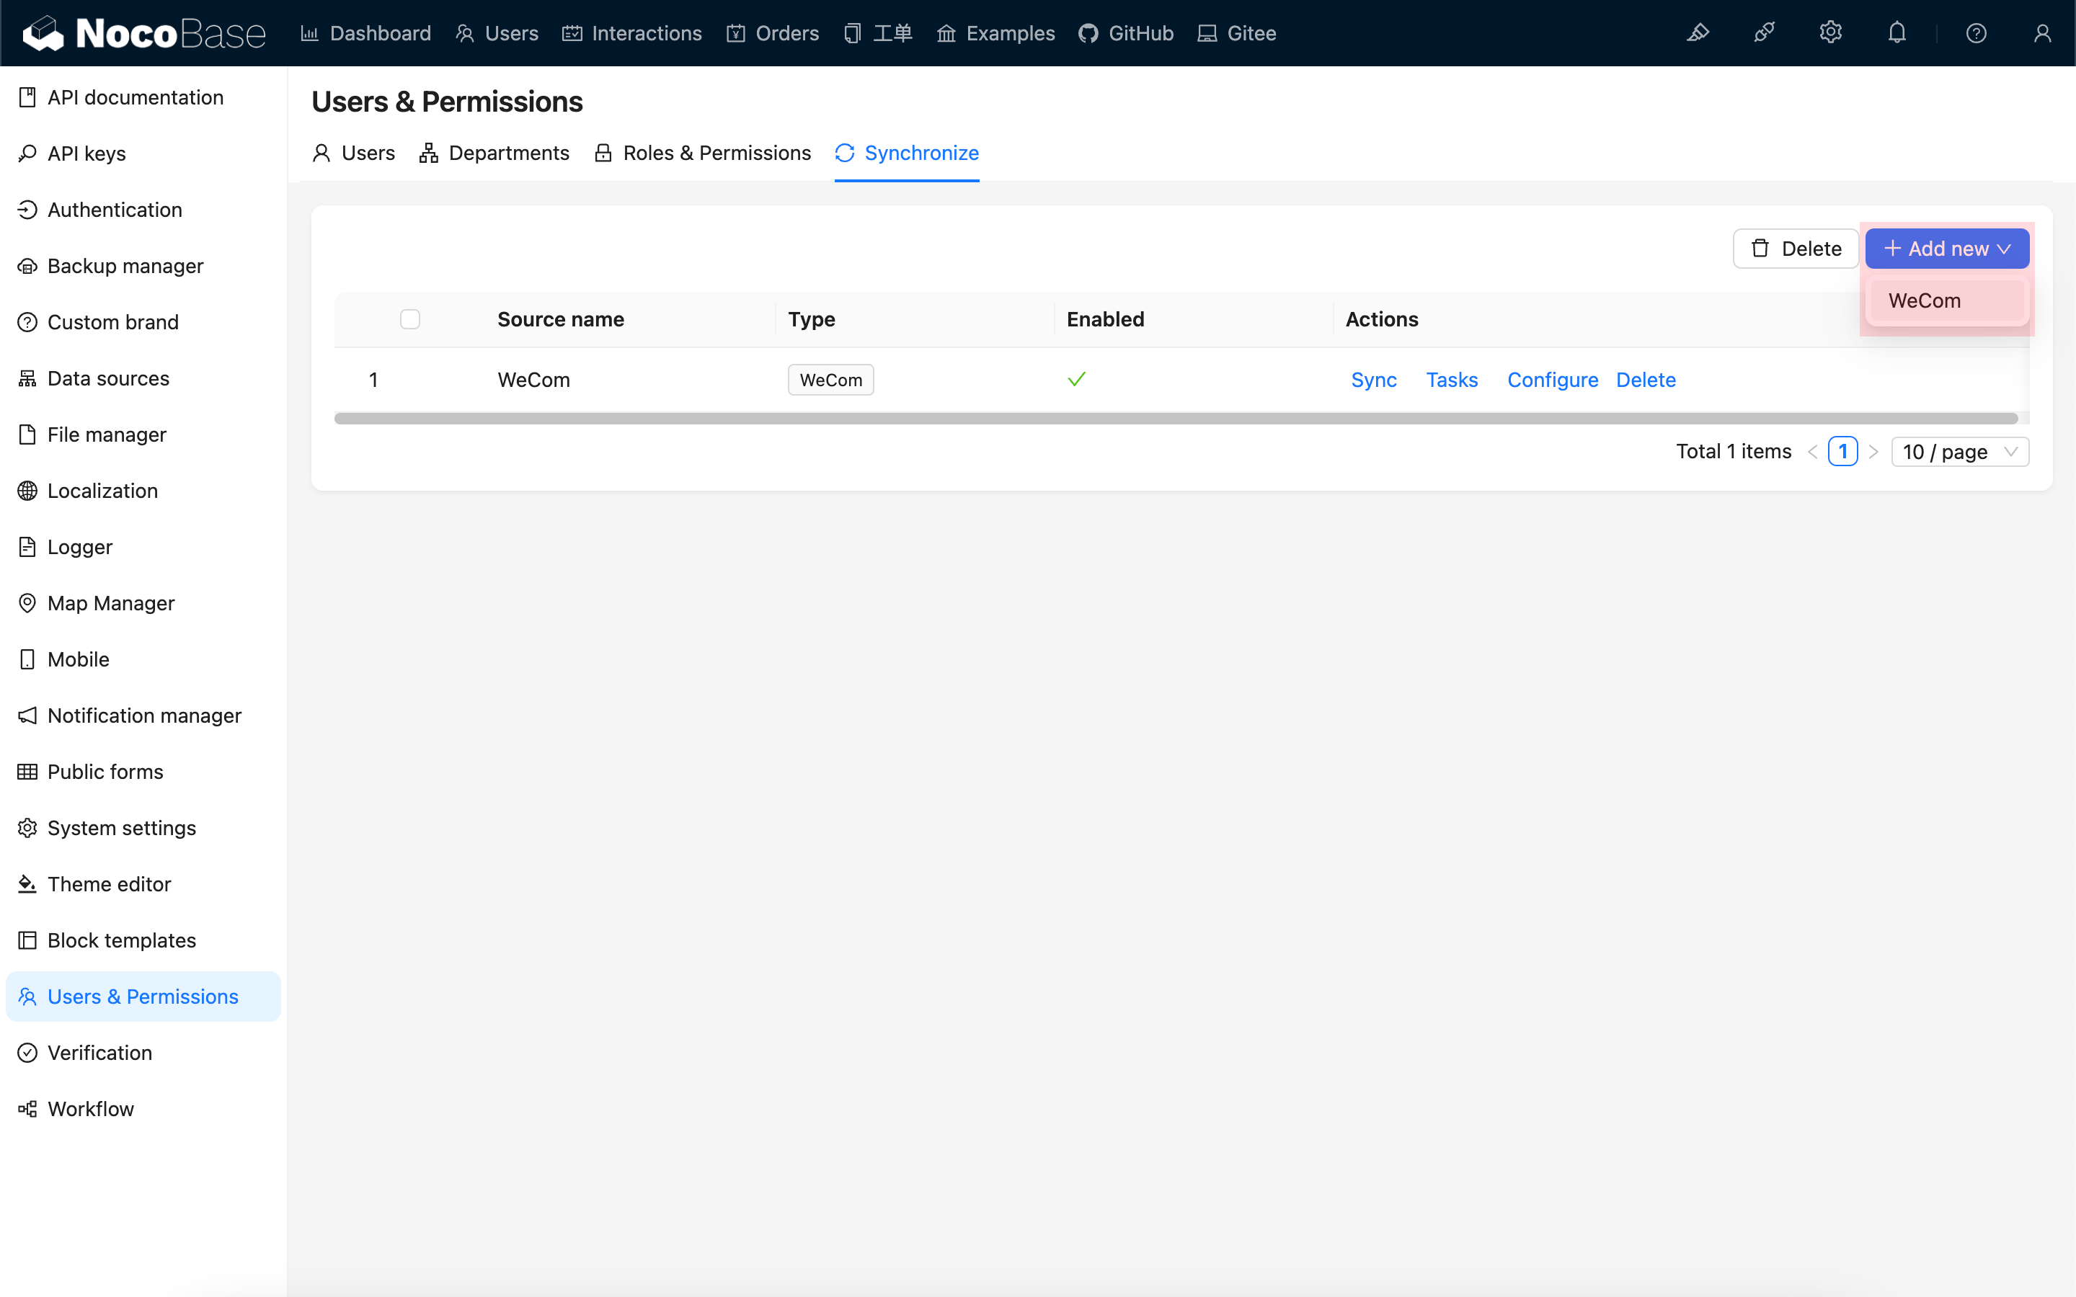
Task: Open the settings gear in top bar
Action: [1829, 32]
